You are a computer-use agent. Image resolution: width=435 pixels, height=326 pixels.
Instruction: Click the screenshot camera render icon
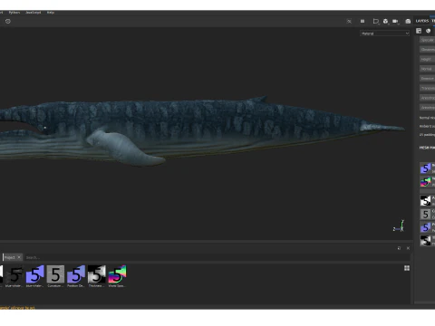pyautogui.click(x=408, y=21)
